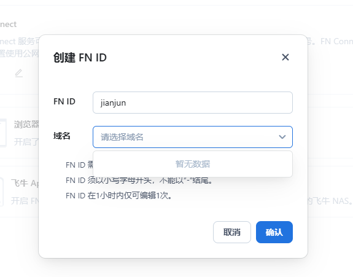Click the hint FN ID 在1小时内仅可编辑1次
Image resolution: width=353 pixels, height=277 pixels.
pos(119,196)
